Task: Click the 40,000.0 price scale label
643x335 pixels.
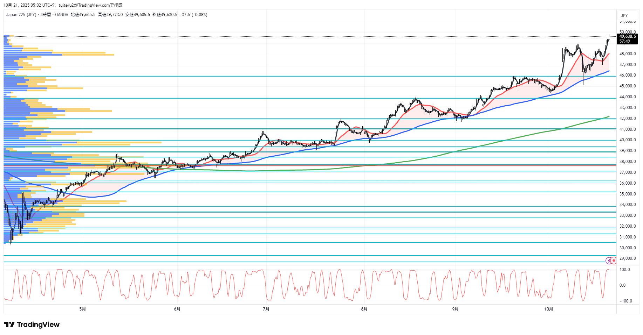Action: [627, 140]
